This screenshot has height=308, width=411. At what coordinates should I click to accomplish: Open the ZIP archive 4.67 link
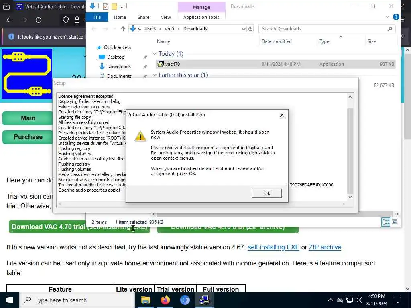pos(325,247)
